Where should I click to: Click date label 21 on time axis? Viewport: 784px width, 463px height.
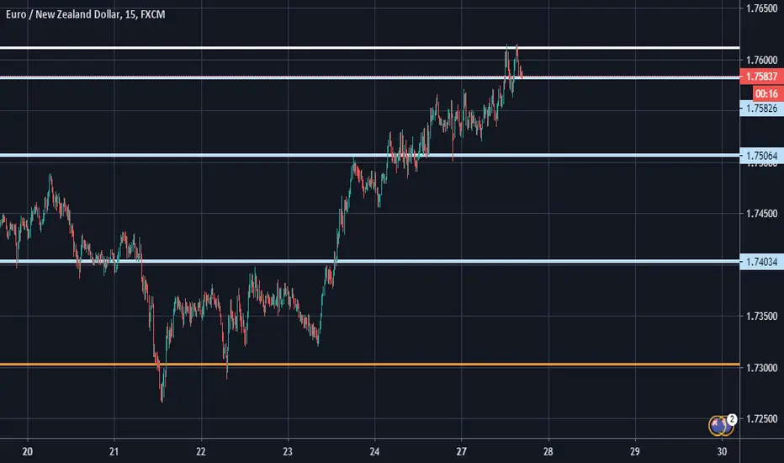coord(114,451)
